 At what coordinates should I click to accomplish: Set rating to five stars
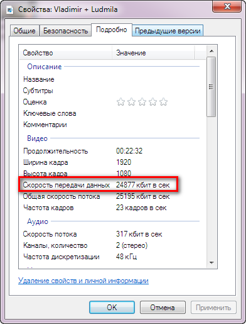(163, 102)
